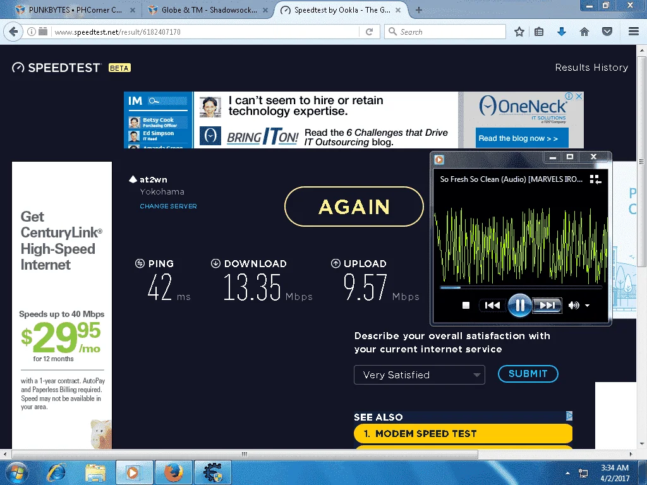This screenshot has height=485, width=647.
Task: Go to the Home page icon
Action: (x=584, y=32)
